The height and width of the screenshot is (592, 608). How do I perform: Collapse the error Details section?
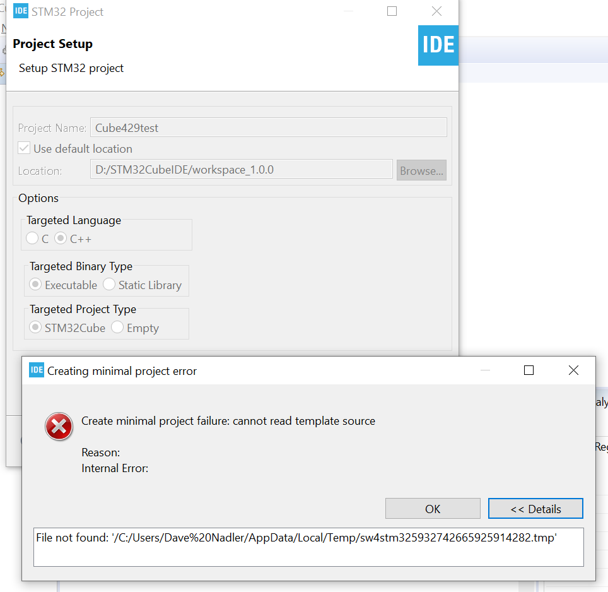535,509
